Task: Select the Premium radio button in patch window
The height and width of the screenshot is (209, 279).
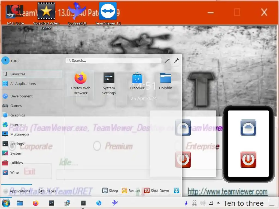Action: coord(97,146)
